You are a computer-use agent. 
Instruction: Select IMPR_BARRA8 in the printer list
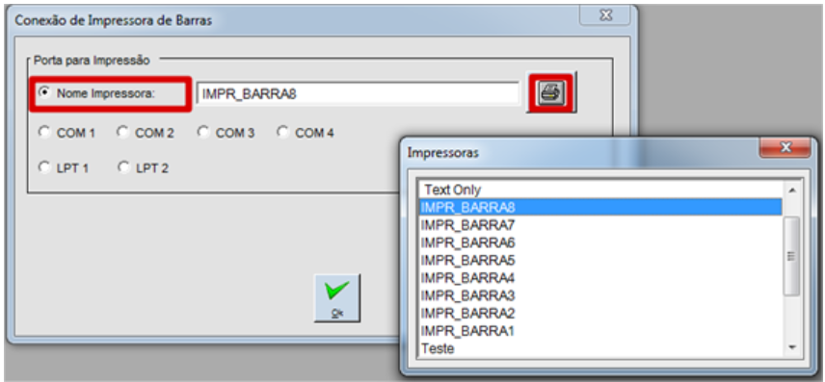599,208
